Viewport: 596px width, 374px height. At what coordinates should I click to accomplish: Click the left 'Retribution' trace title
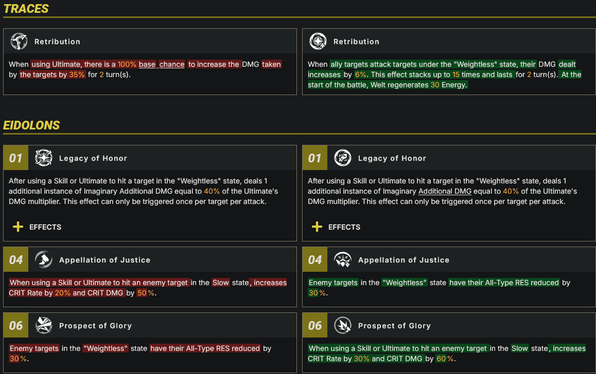[58, 42]
